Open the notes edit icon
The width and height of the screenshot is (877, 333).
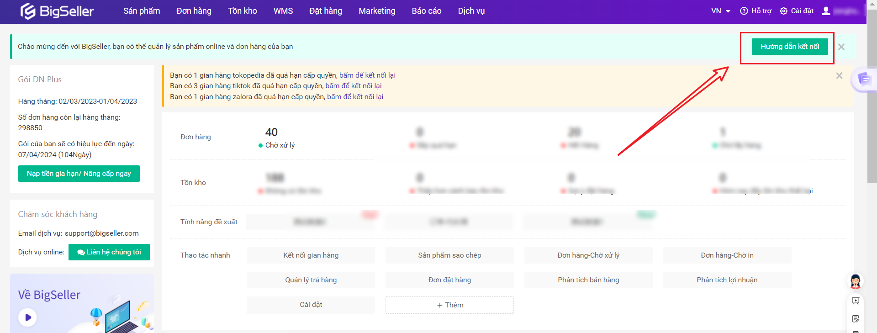pyautogui.click(x=856, y=318)
